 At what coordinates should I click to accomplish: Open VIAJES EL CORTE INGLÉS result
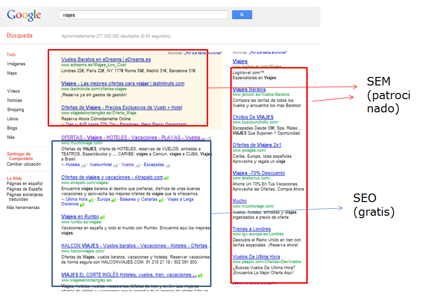(x=128, y=275)
